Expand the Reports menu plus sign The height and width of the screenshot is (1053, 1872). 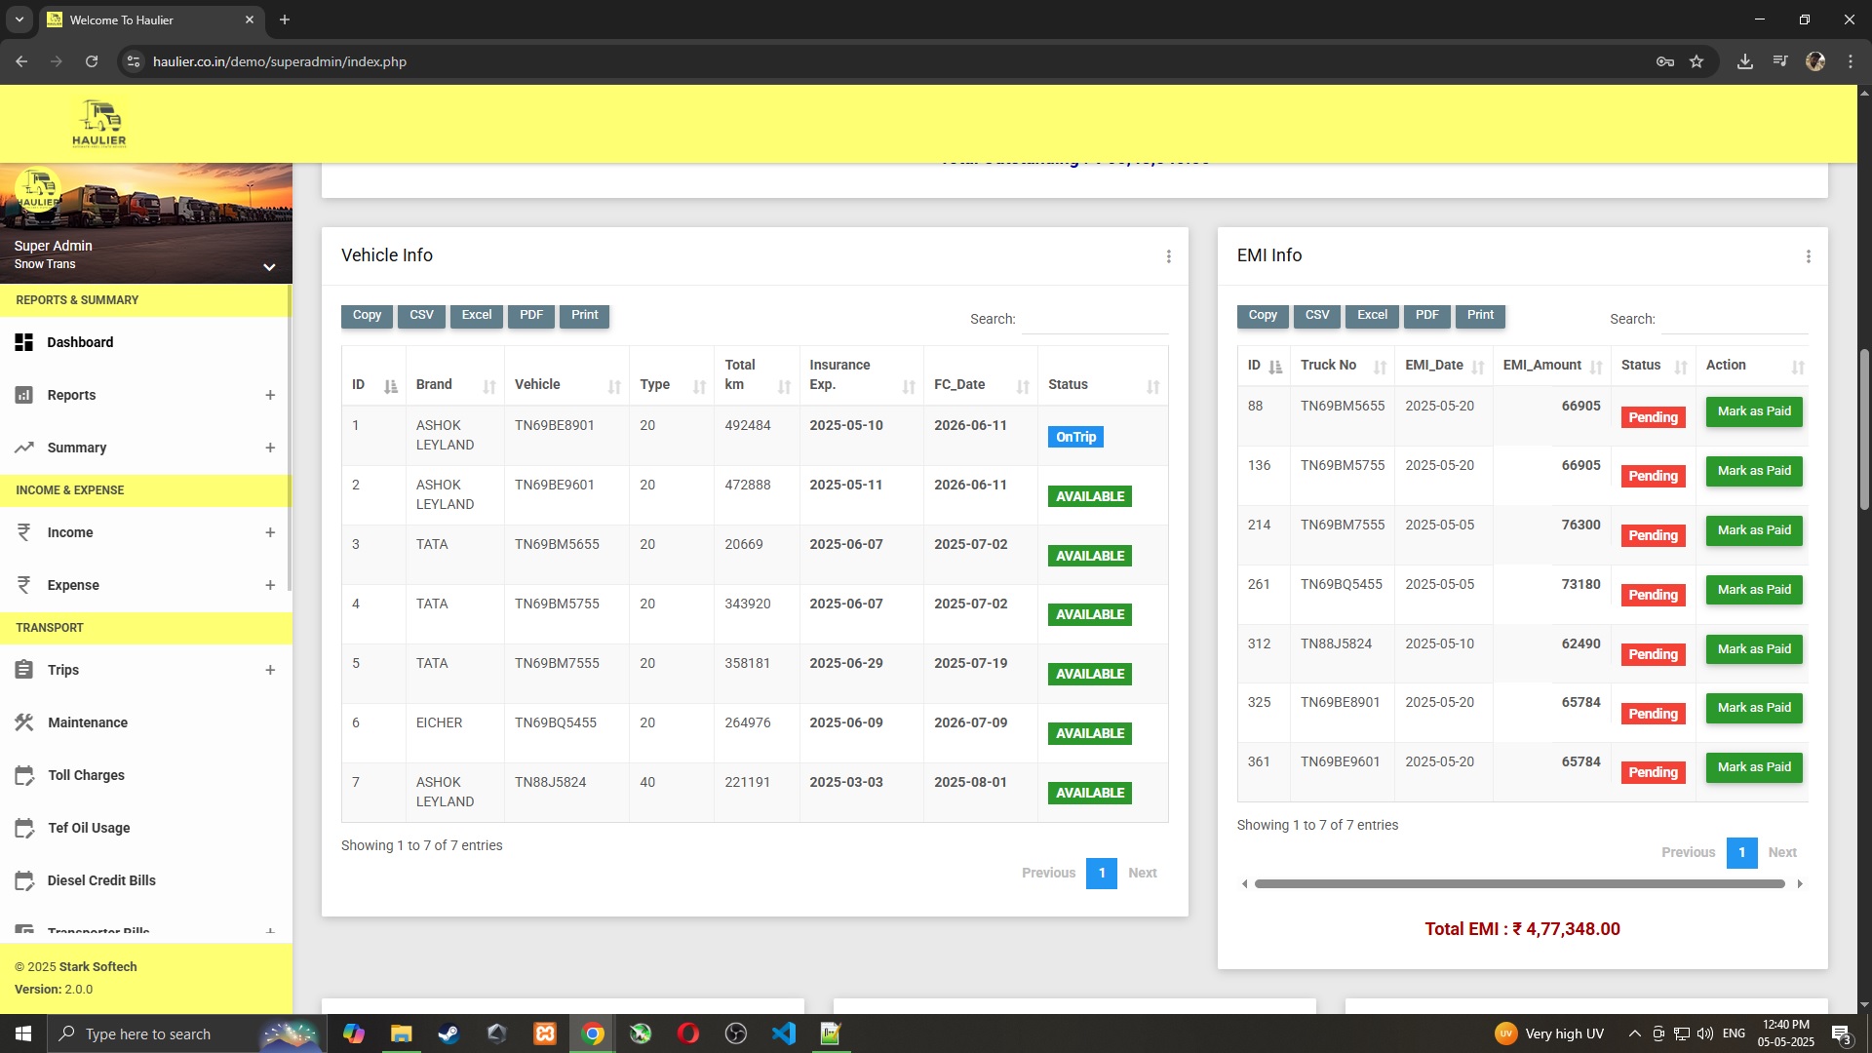[x=270, y=395]
